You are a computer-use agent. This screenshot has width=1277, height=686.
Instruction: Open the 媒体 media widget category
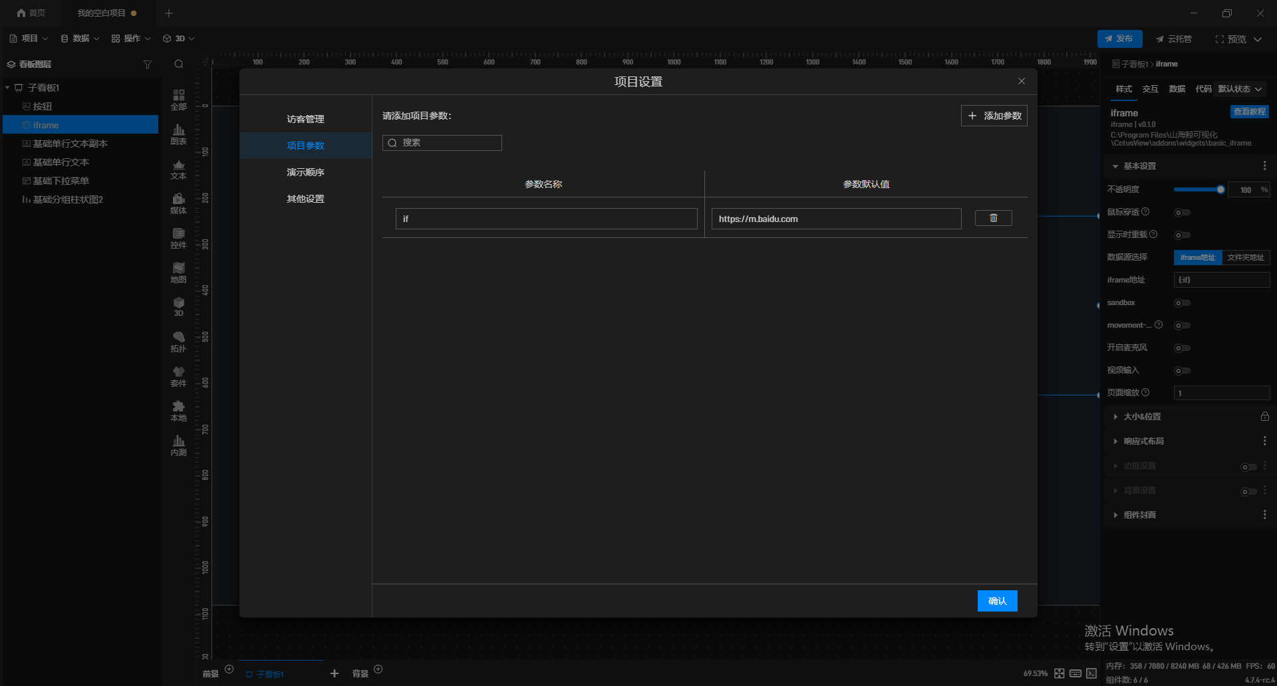178,203
